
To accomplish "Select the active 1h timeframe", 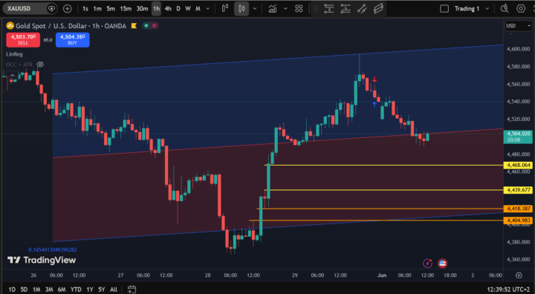I will (156, 9).
